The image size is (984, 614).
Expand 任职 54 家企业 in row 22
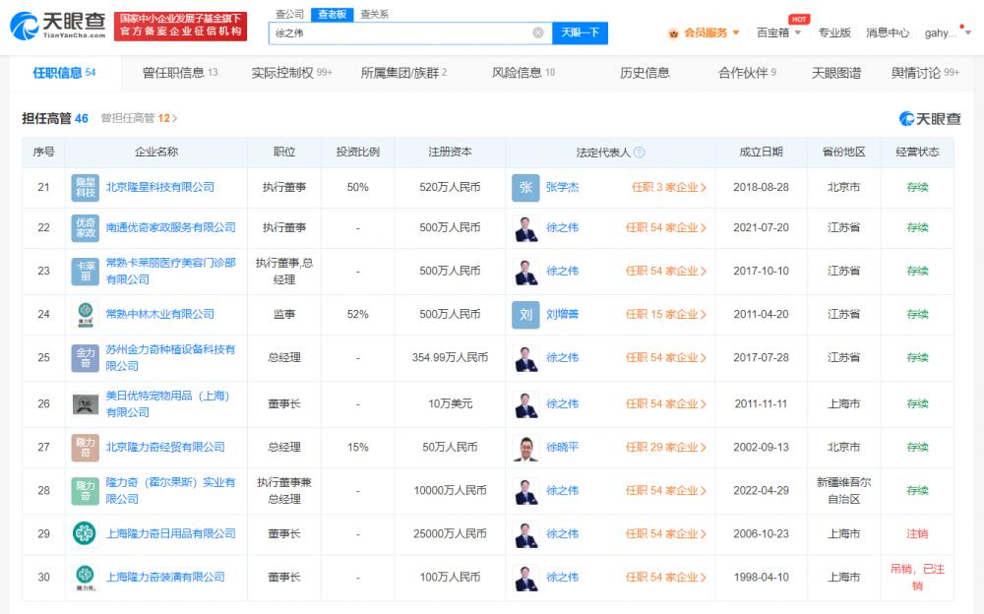[x=666, y=228]
